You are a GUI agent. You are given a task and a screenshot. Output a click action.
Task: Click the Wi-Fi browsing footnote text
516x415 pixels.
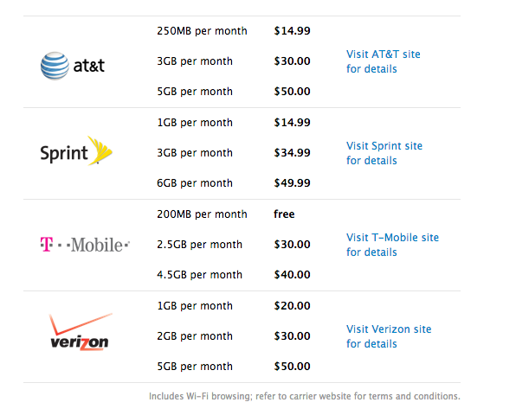(305, 396)
